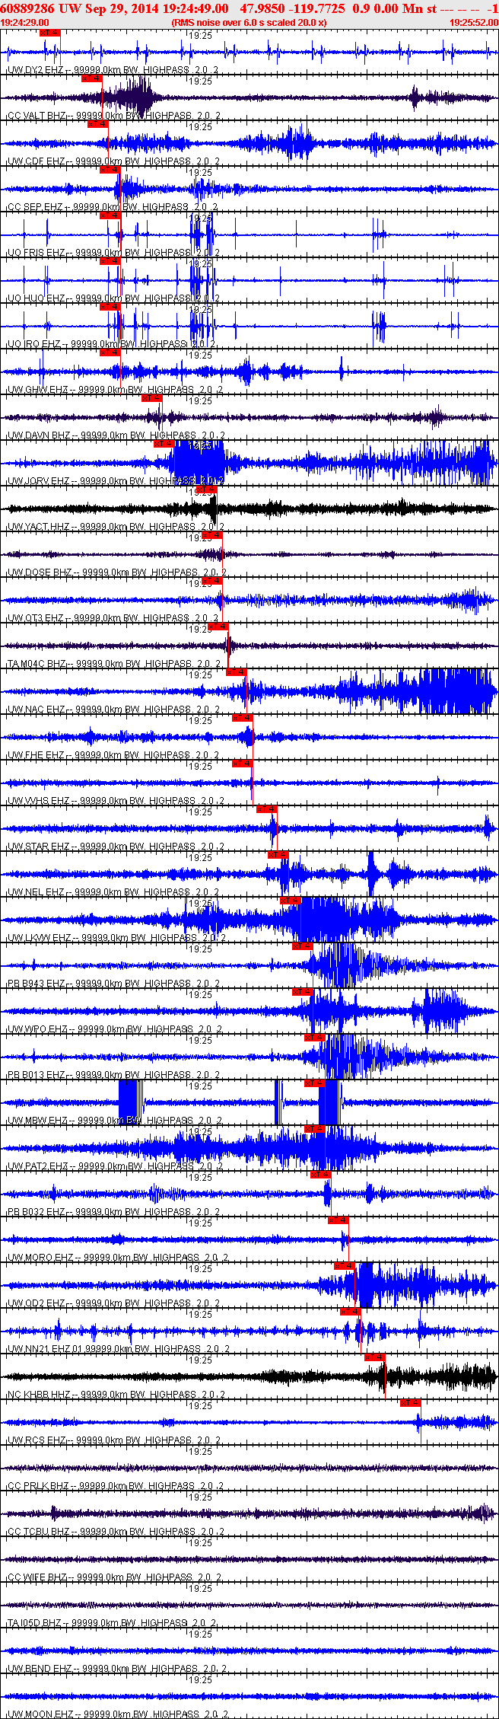Screen dimensions: 499x1719
Task: Click the TA M04C BHZ station label
Action: [37, 664]
